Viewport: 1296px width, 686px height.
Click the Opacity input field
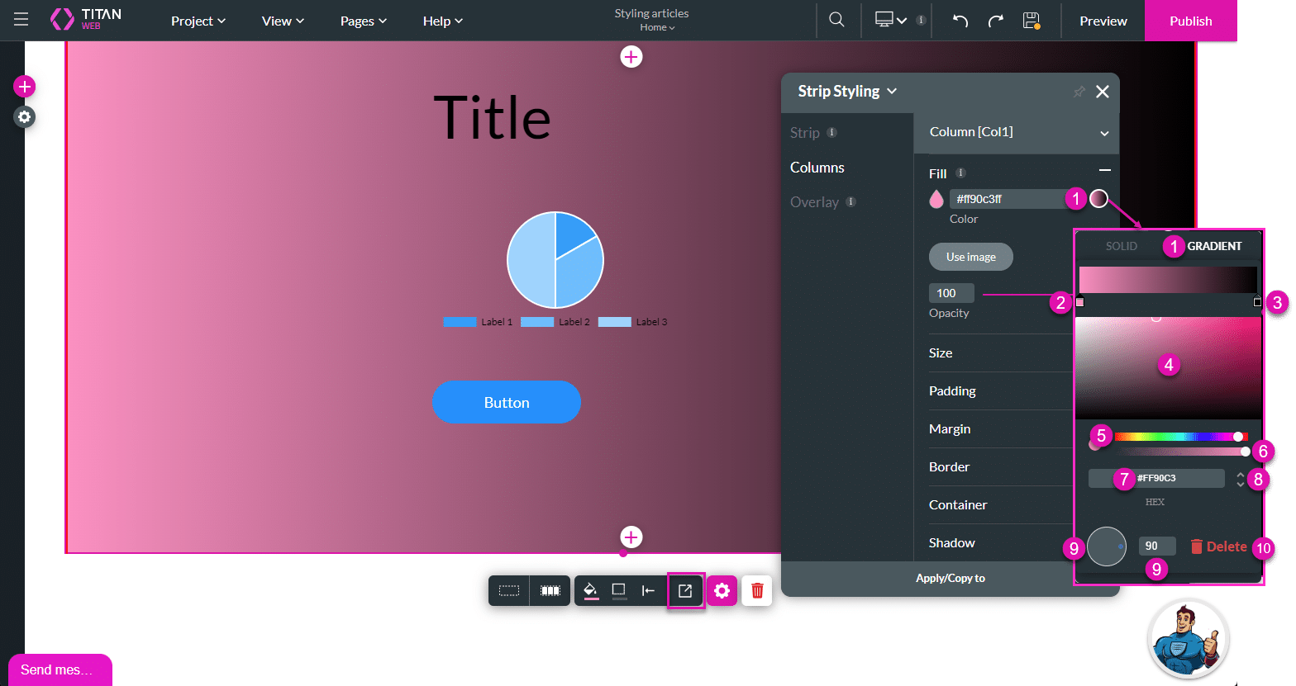[x=951, y=293]
